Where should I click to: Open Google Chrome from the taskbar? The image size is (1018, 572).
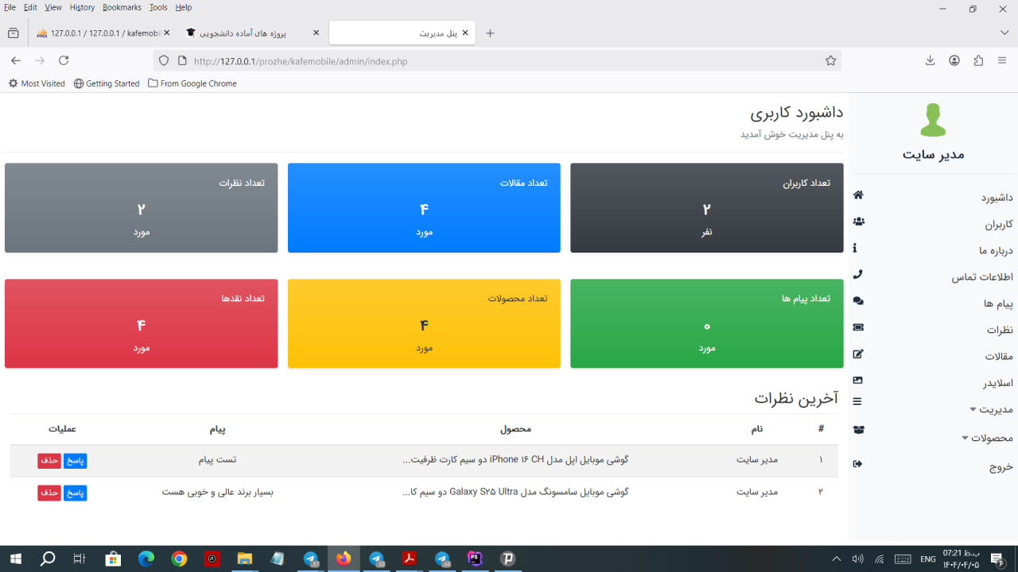tap(179, 559)
